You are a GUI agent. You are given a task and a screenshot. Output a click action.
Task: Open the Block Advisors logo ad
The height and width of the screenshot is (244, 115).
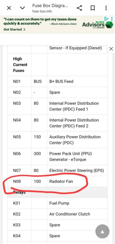pos(97,24)
